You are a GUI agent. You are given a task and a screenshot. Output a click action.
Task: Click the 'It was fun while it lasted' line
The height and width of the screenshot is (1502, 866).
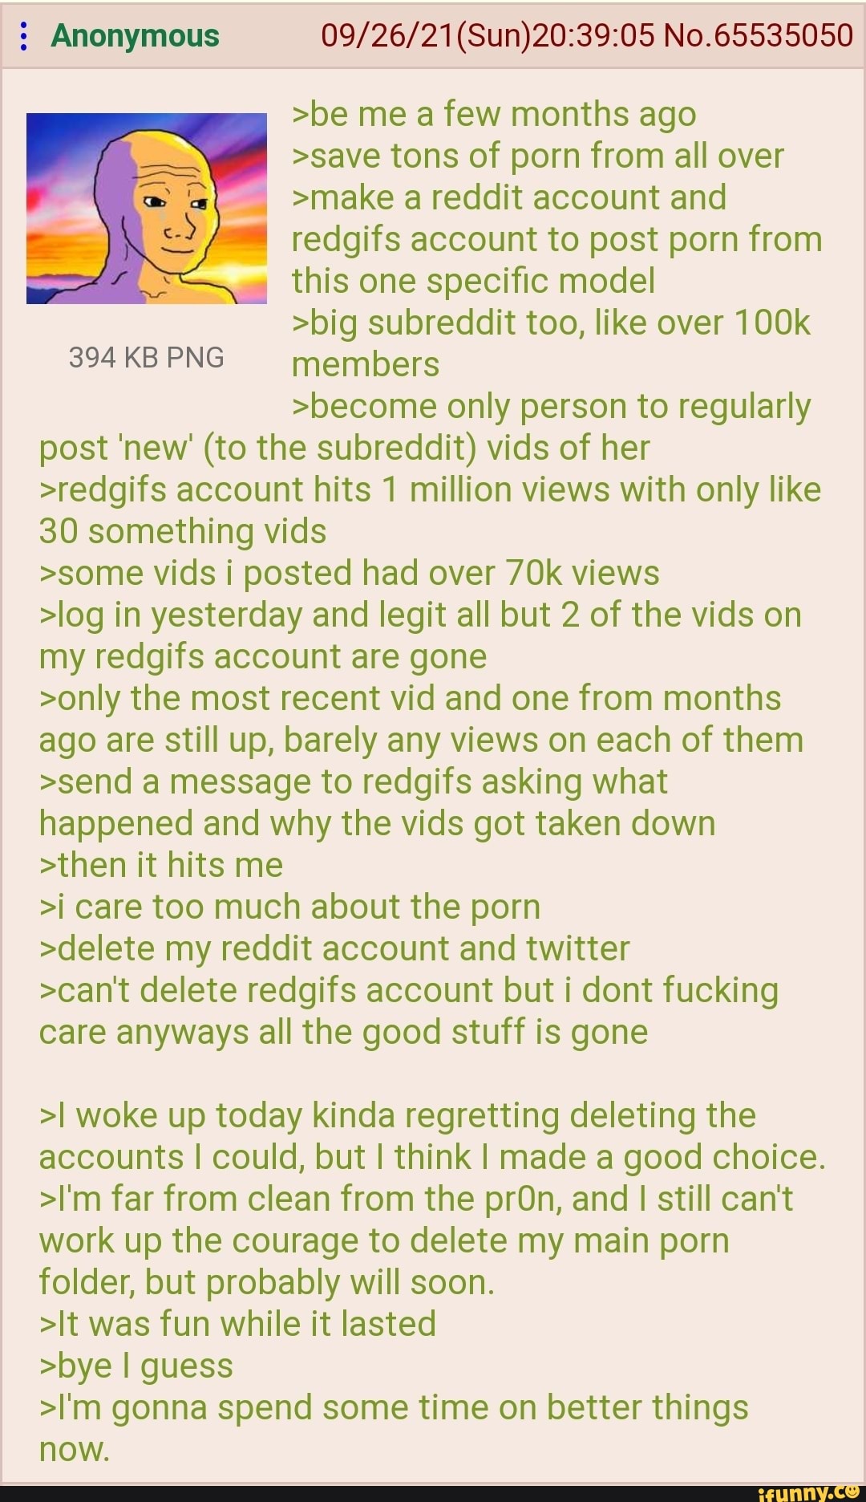click(237, 1324)
